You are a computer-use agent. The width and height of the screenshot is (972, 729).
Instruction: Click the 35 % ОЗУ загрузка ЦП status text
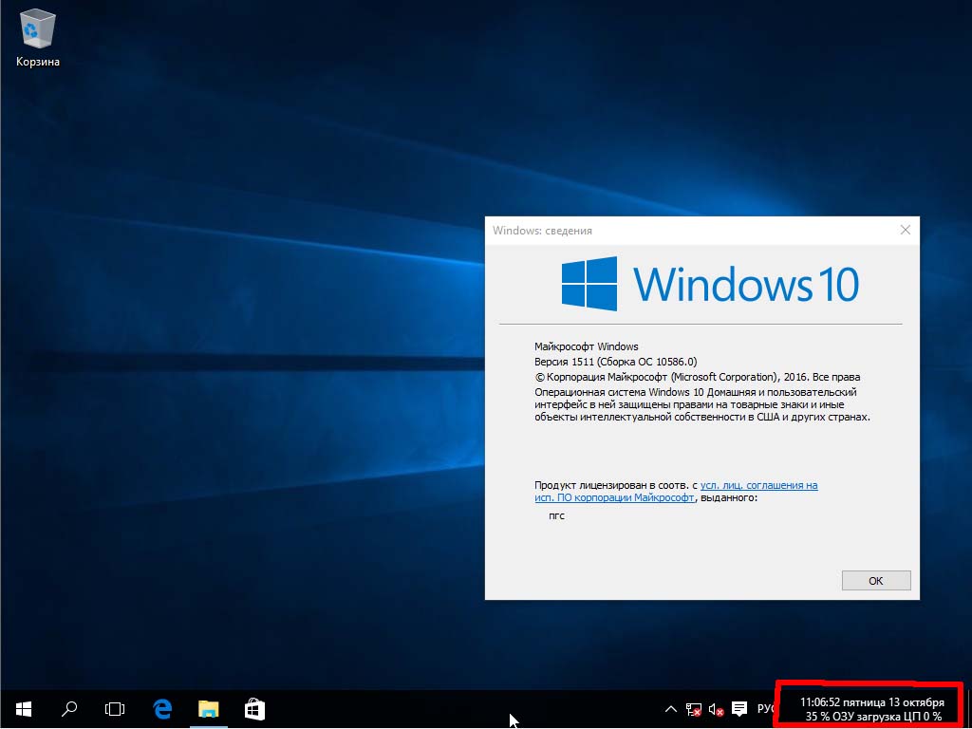[x=873, y=717]
